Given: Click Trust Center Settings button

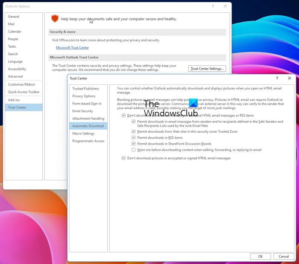Looking at the screenshot, I should pyautogui.click(x=207, y=69).
